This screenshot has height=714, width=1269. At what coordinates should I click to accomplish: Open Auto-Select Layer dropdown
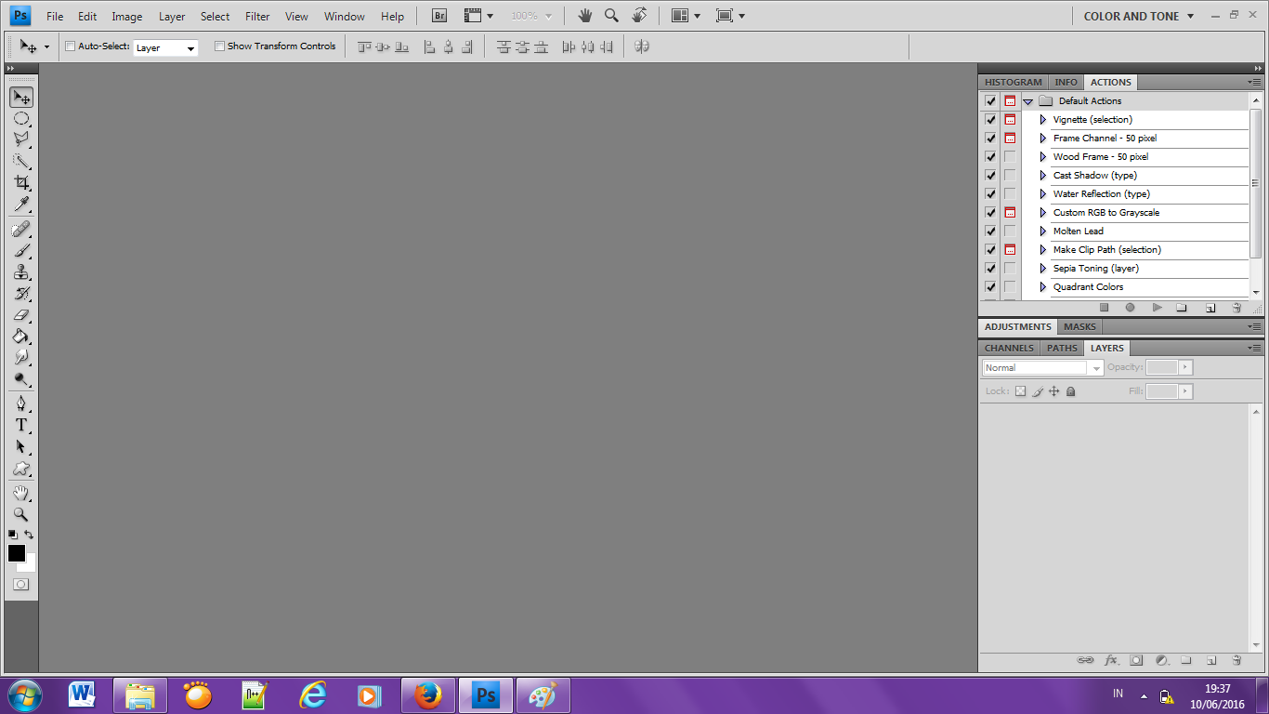165,47
